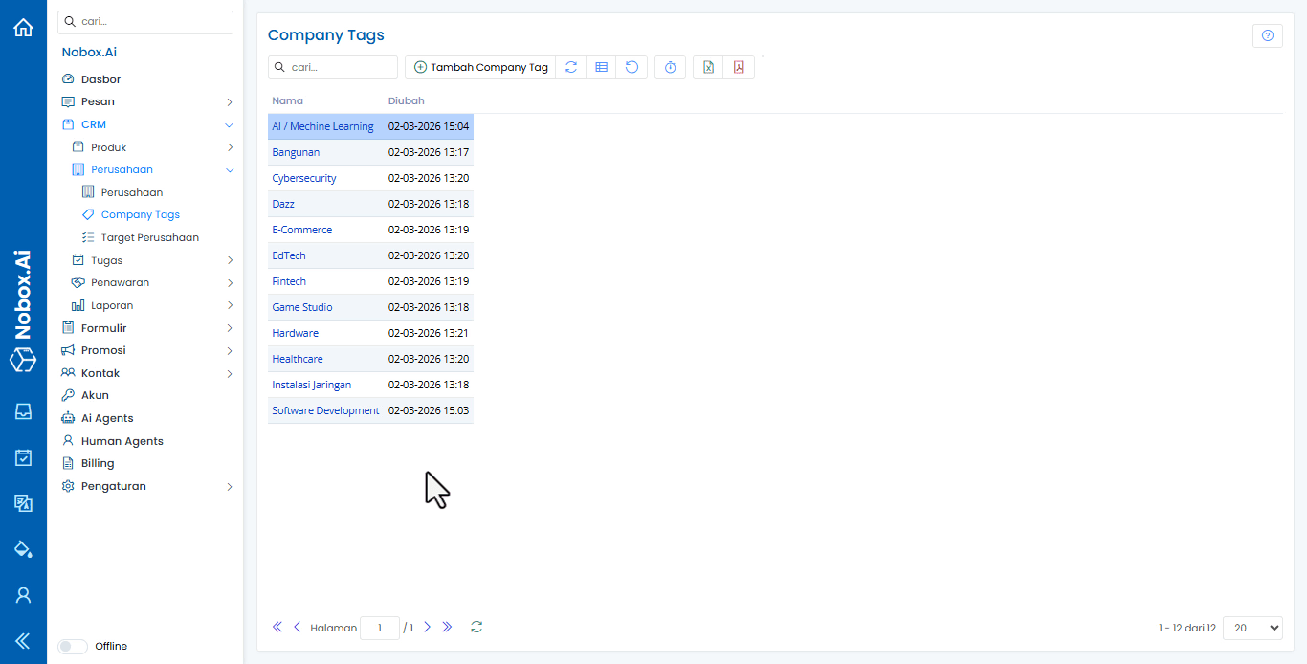Click the stopwatch auto-refresh icon

point(670,67)
